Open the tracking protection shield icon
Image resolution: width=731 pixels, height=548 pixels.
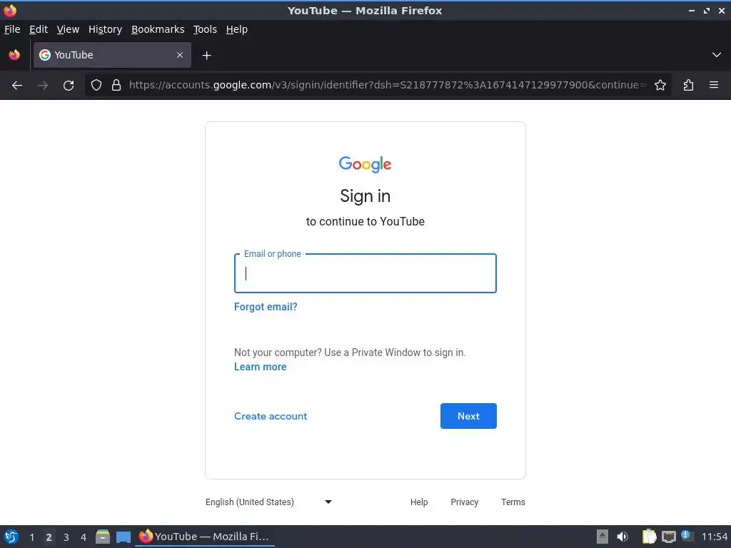pos(96,86)
